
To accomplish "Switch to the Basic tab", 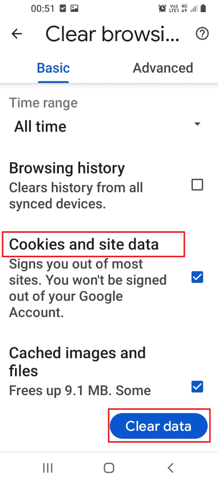I will tap(53, 68).
